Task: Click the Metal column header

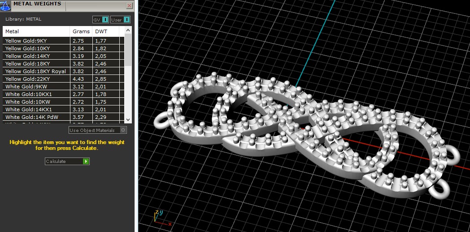Action: pos(36,31)
